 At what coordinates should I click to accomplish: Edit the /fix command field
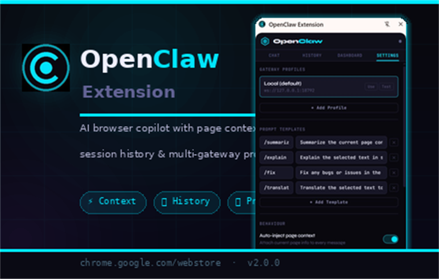276,172
